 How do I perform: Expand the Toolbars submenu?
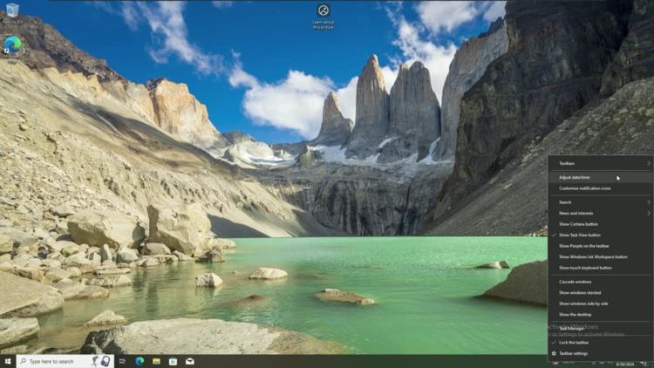[600, 164]
